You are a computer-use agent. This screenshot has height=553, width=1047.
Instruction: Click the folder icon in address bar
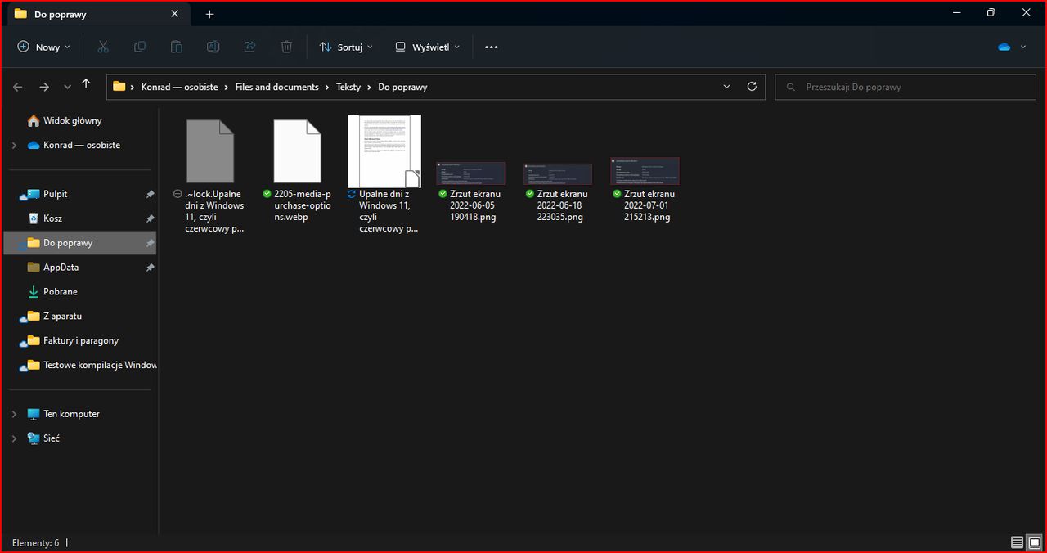tap(119, 87)
